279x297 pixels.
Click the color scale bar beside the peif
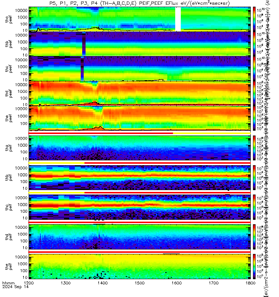[x=254, y=267]
